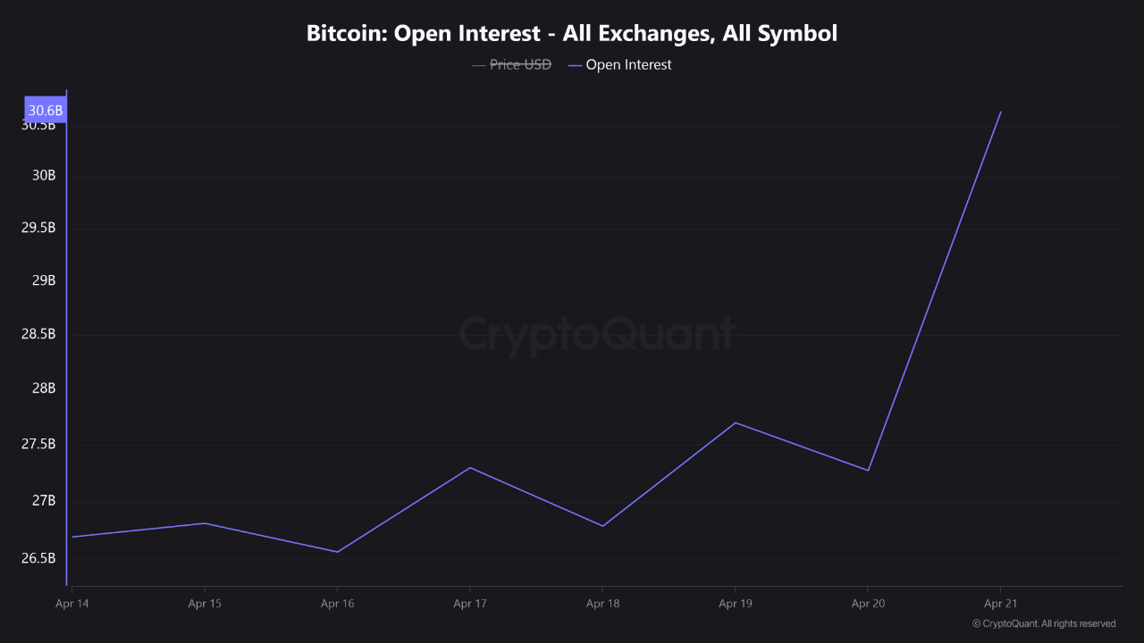Toggle the Open Interest legend series
The image size is (1144, 643).
click(x=628, y=64)
